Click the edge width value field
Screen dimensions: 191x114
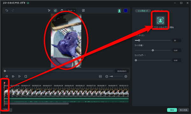coord(177,50)
